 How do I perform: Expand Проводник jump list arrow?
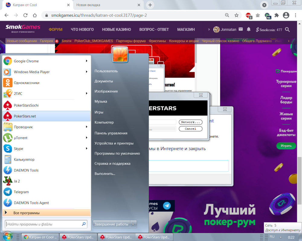pyautogui.click(x=87, y=127)
